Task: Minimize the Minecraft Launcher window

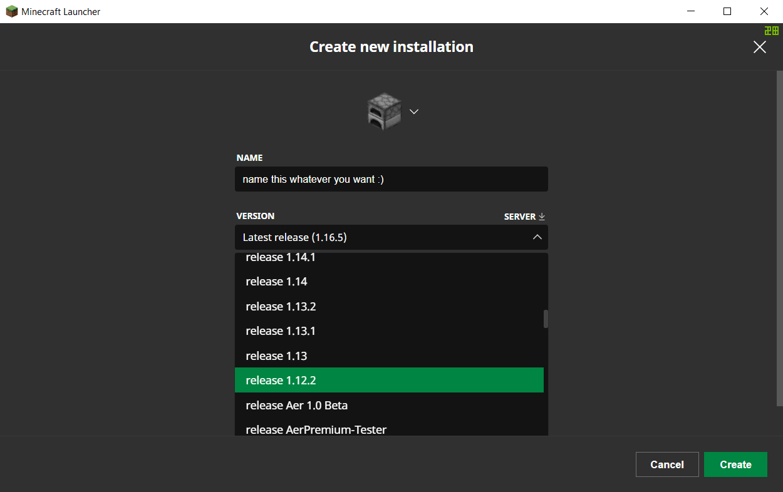Action: coord(691,11)
